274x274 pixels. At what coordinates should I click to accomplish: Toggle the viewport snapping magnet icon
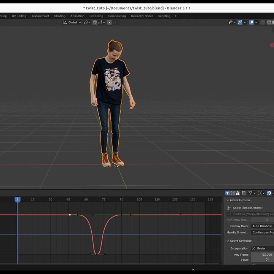click(95, 22)
